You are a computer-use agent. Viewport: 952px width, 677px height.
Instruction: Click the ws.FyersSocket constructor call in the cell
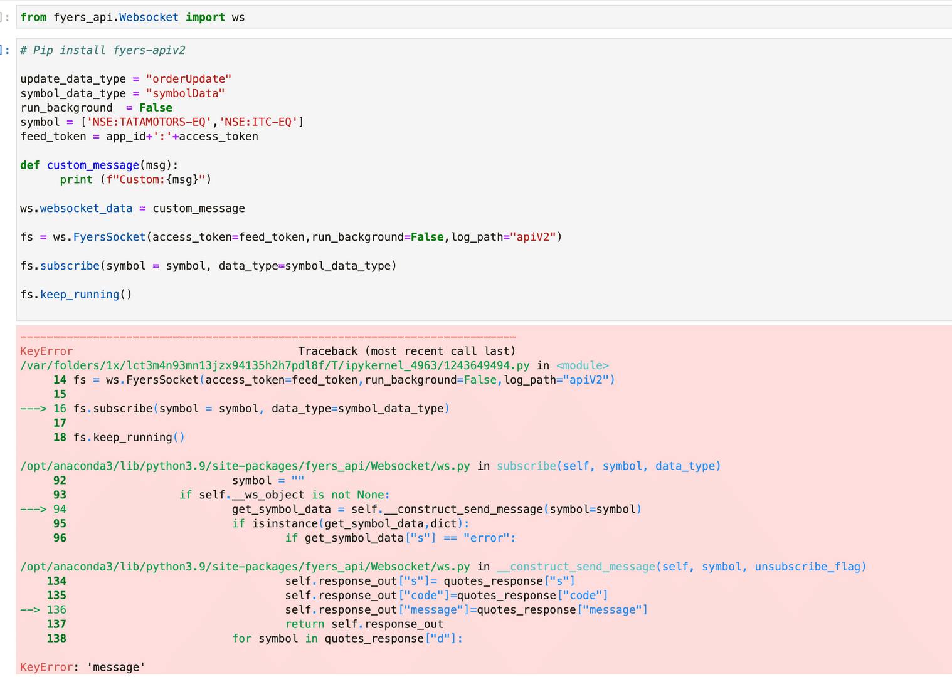tap(291, 238)
